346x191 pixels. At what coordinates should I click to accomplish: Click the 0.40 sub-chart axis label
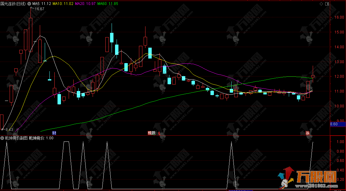pos(340,170)
